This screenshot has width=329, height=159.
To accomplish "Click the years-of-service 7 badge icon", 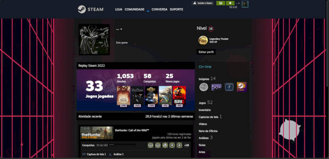I will 229,87.
